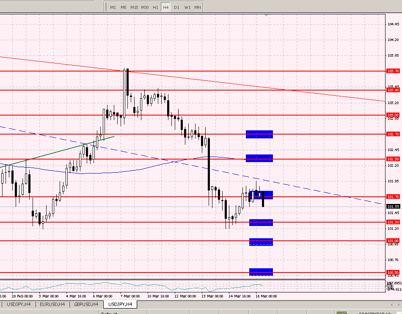Screen dimensions: 402x314
Task: Click the 104.20 price axis value
Action: pyautogui.click(x=393, y=40)
